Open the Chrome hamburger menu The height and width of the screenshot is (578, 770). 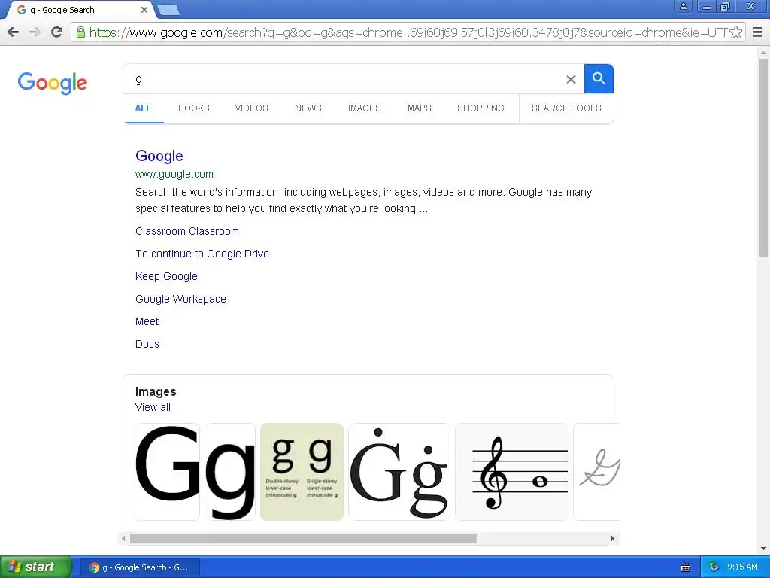click(758, 32)
